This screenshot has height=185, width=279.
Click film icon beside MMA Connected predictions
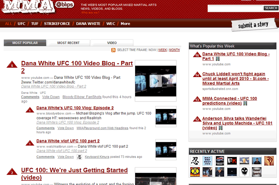point(245,103)
